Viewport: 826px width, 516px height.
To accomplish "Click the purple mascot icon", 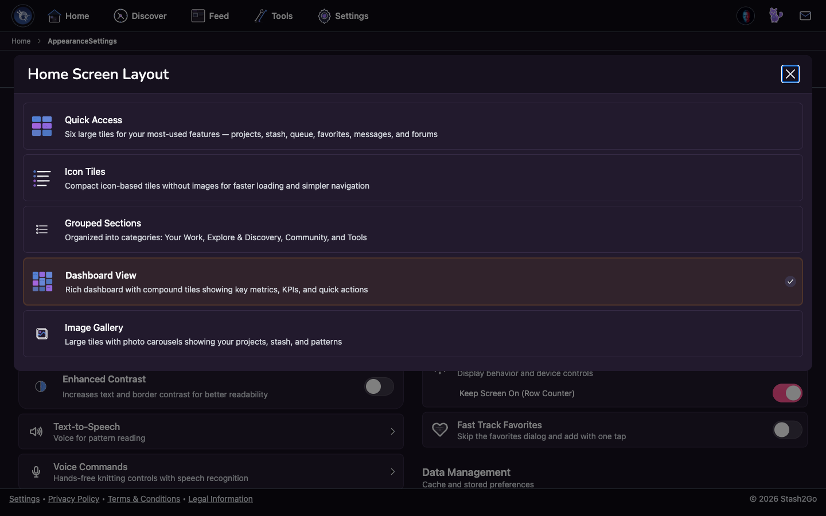I will pos(776,15).
